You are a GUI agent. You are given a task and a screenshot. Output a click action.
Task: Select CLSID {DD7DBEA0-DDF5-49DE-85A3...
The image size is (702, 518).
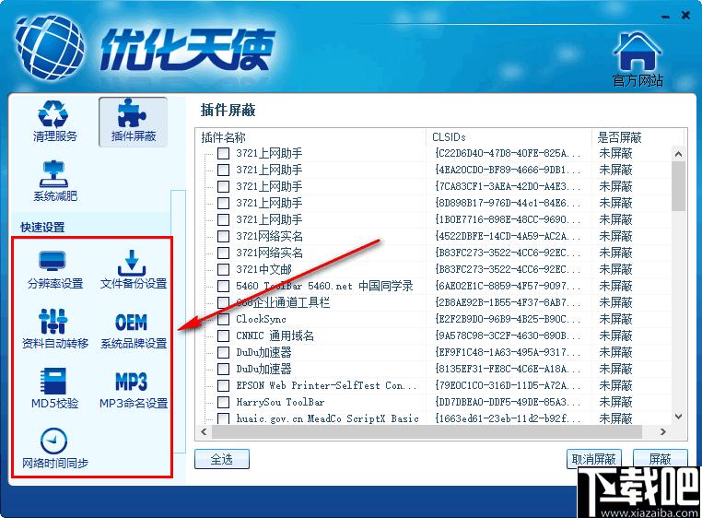[x=508, y=402]
